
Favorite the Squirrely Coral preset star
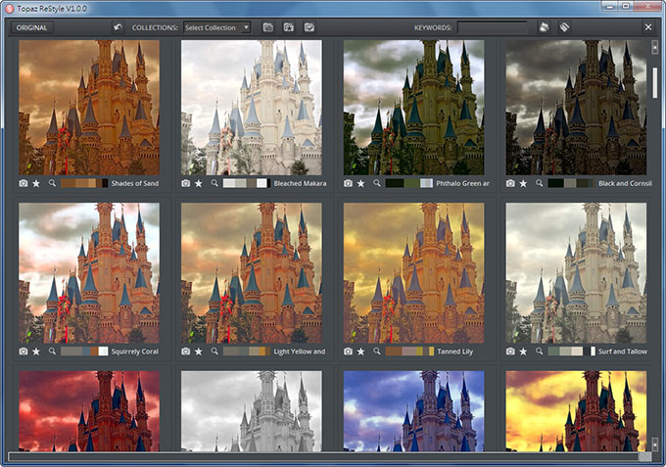click(36, 351)
